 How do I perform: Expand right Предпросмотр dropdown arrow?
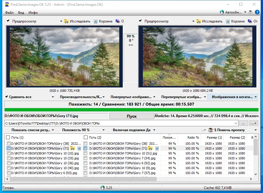point(193,21)
